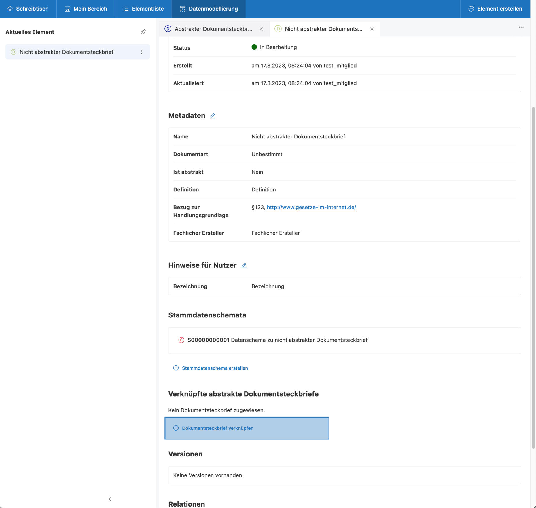
Task: Click the pin icon beside Aktuelles Element
Action: [x=143, y=32]
